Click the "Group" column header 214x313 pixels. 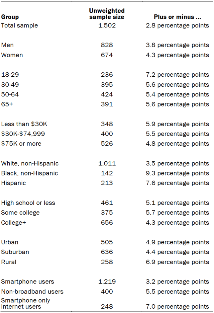[10, 17]
